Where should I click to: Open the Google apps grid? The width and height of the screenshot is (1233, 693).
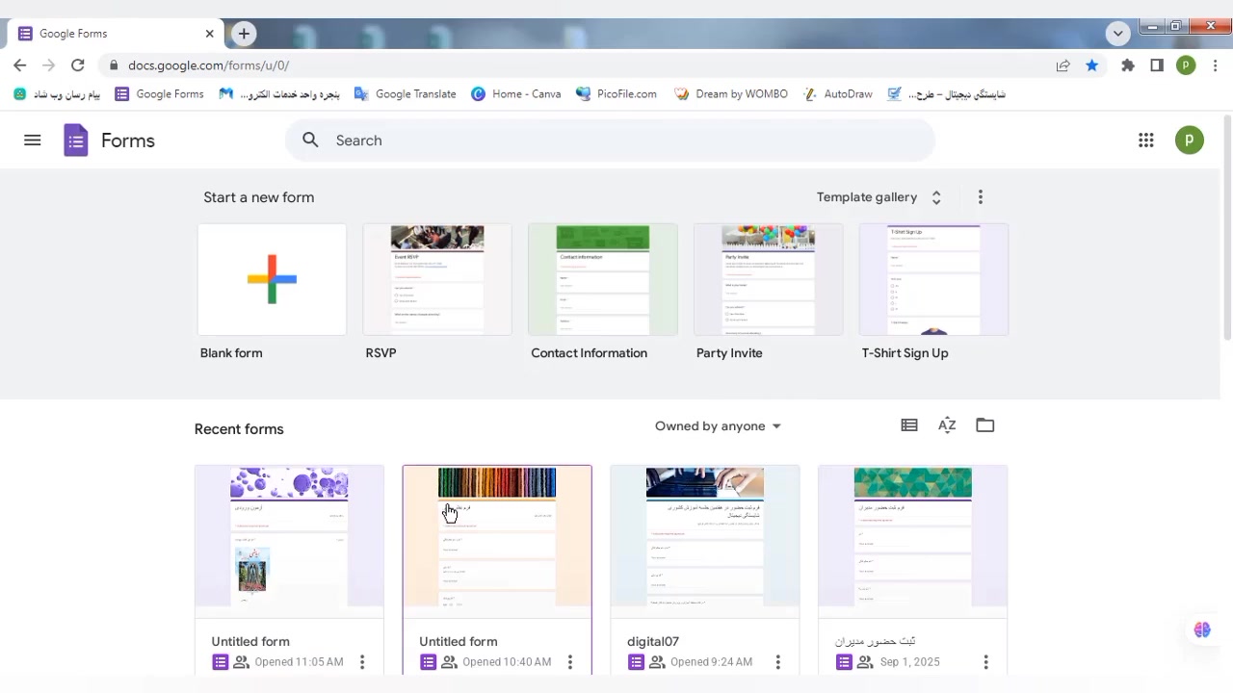pyautogui.click(x=1145, y=141)
